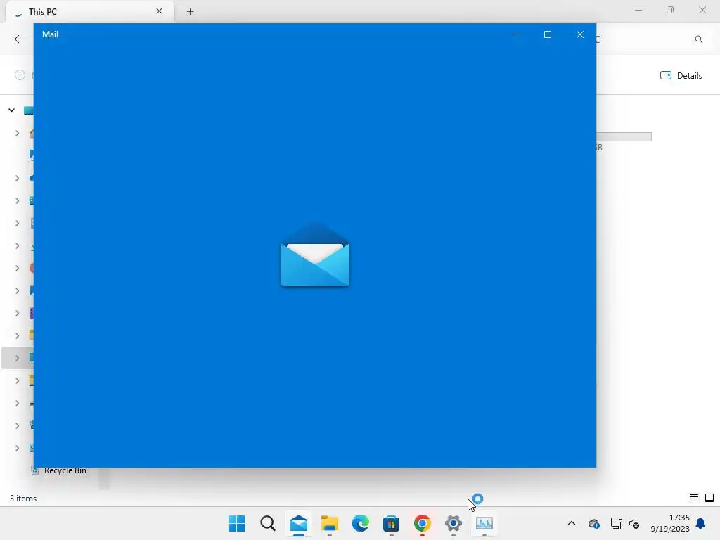Viewport: 720px width, 540px height.
Task: Minimize the Mail window
Action: 515,34
